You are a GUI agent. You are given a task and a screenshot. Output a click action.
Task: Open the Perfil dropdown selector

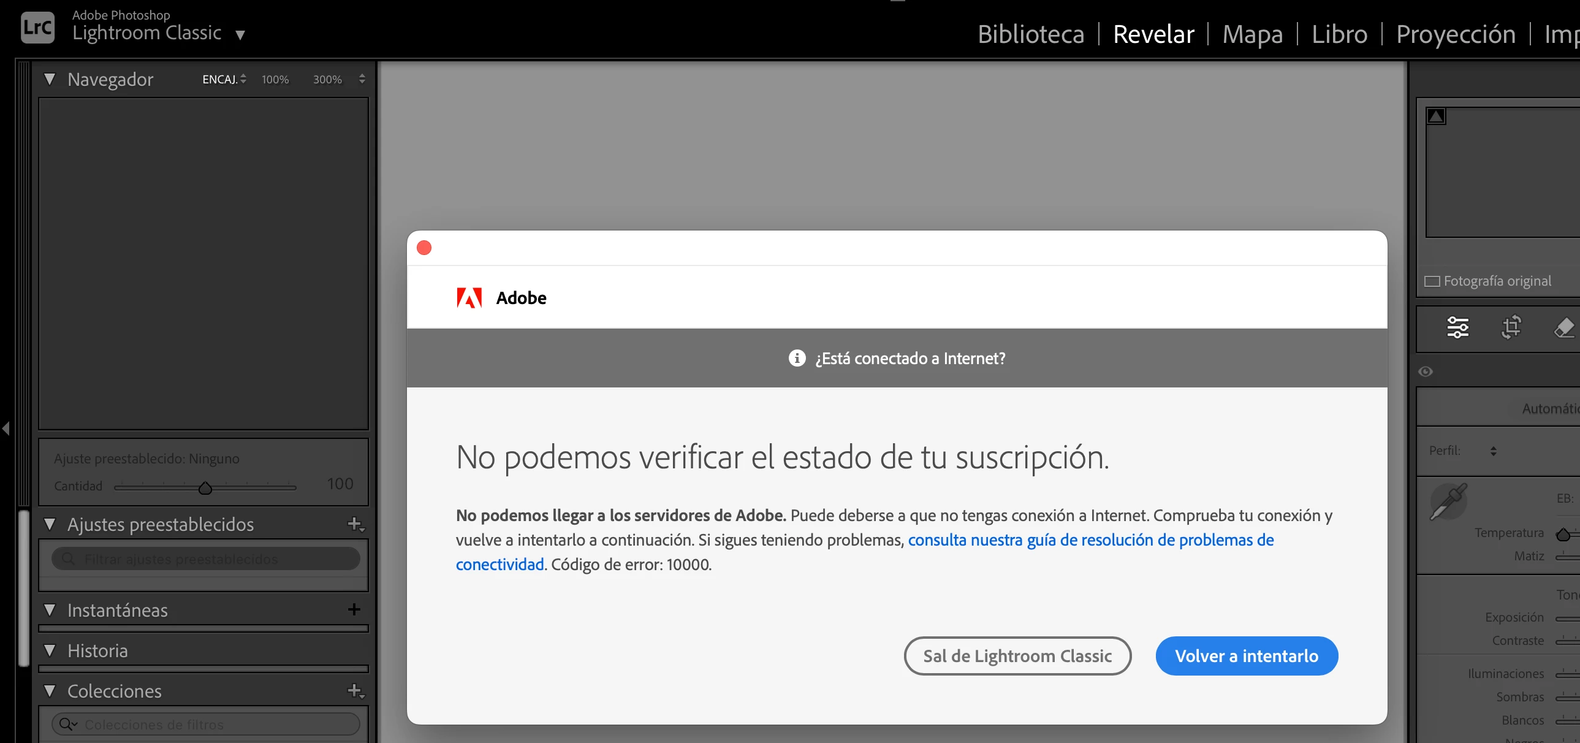pos(1493,451)
